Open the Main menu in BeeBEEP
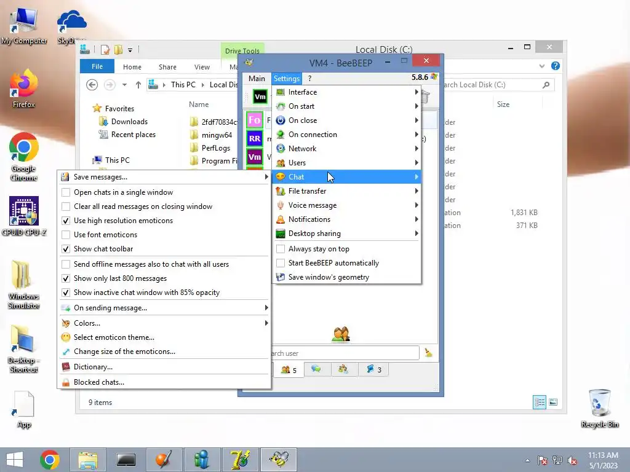The width and height of the screenshot is (630, 472). pos(257,78)
